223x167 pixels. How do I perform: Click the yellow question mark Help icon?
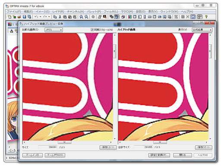pos(206,17)
